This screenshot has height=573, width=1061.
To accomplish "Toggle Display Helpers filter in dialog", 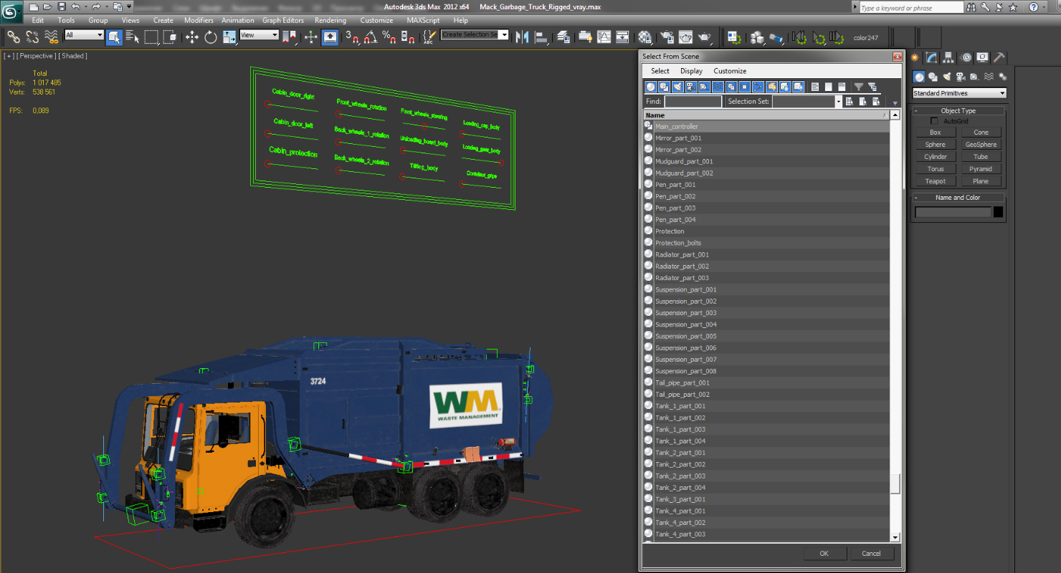I will point(705,87).
